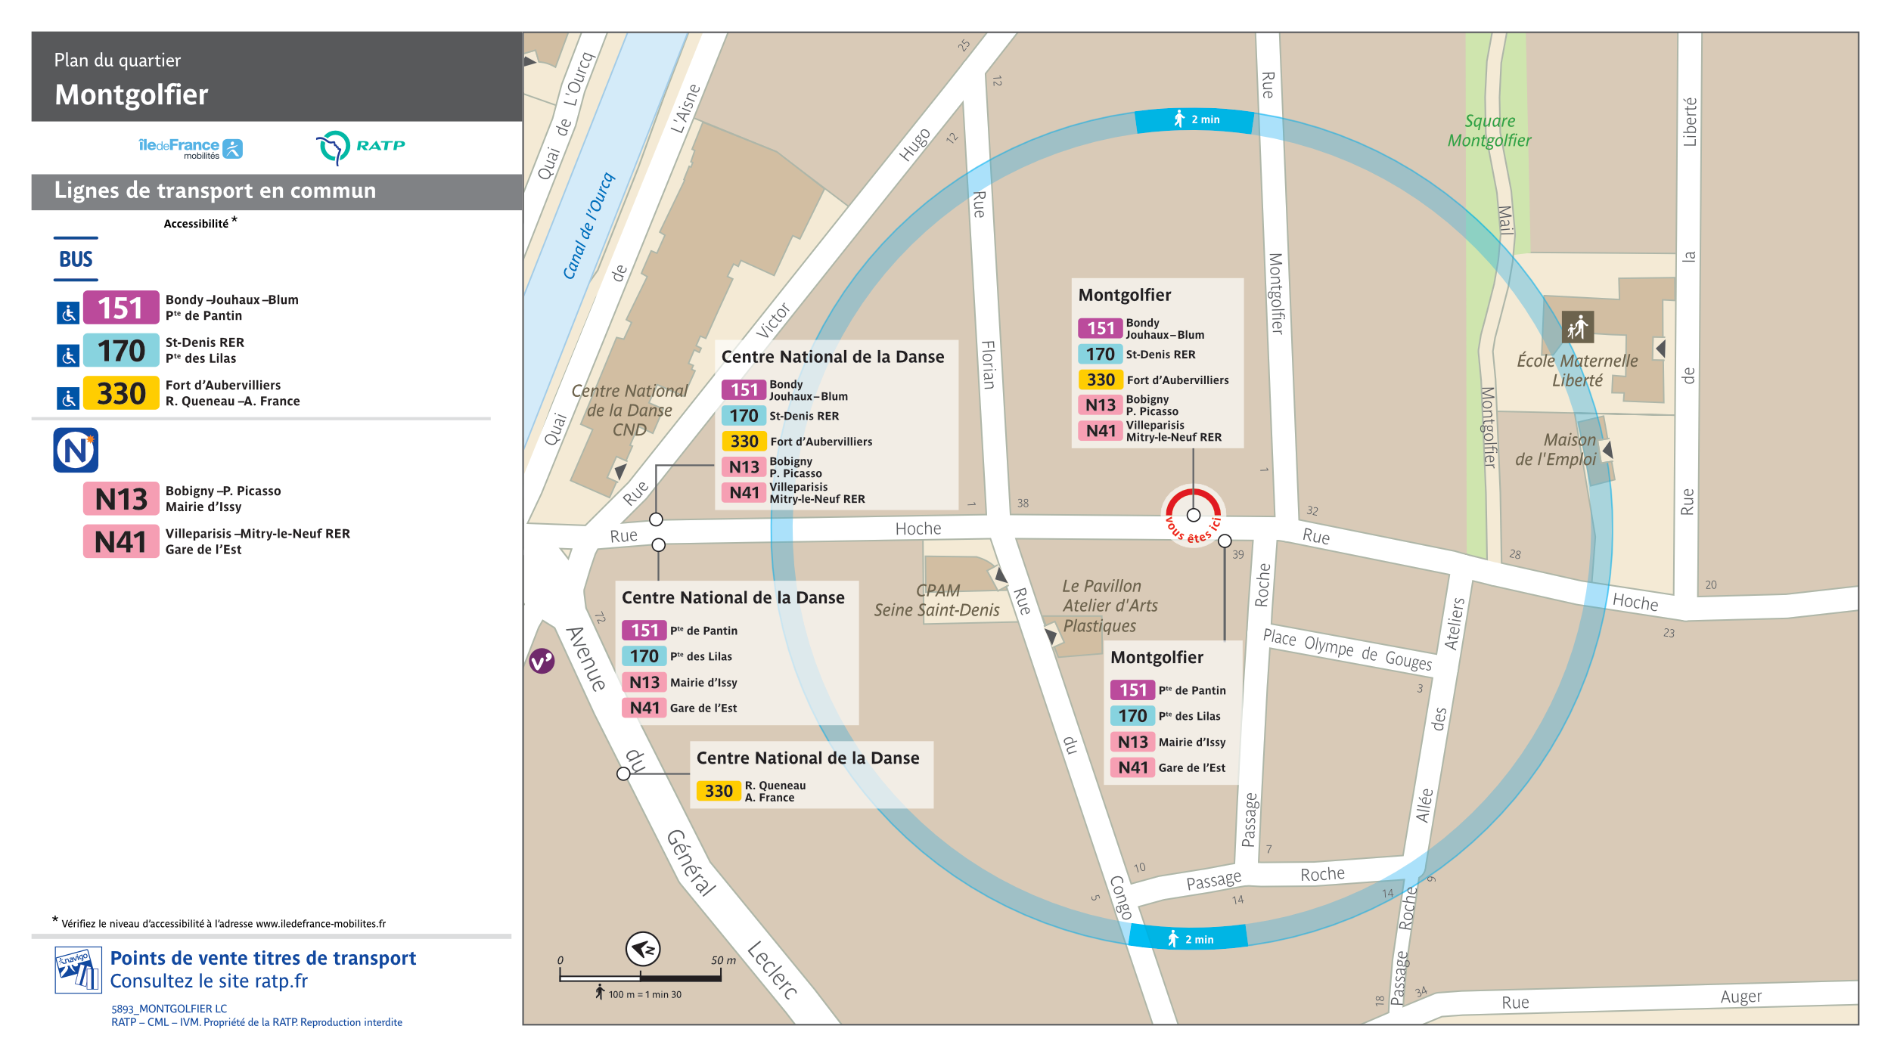The image size is (1891, 1057).
Task: Select the large N41 night bus badge
Action: [121, 541]
